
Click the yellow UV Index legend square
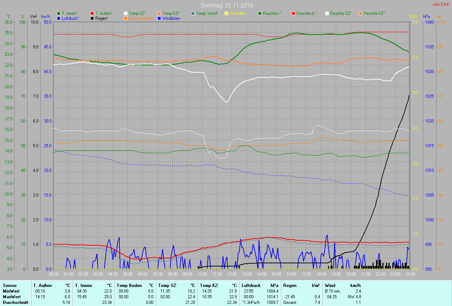click(x=226, y=13)
